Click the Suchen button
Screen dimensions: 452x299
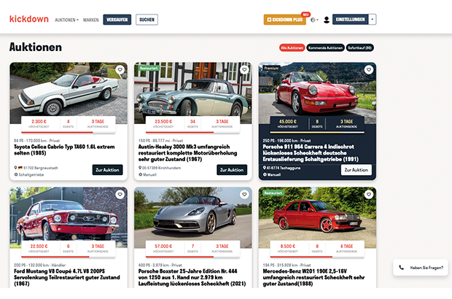[147, 20]
